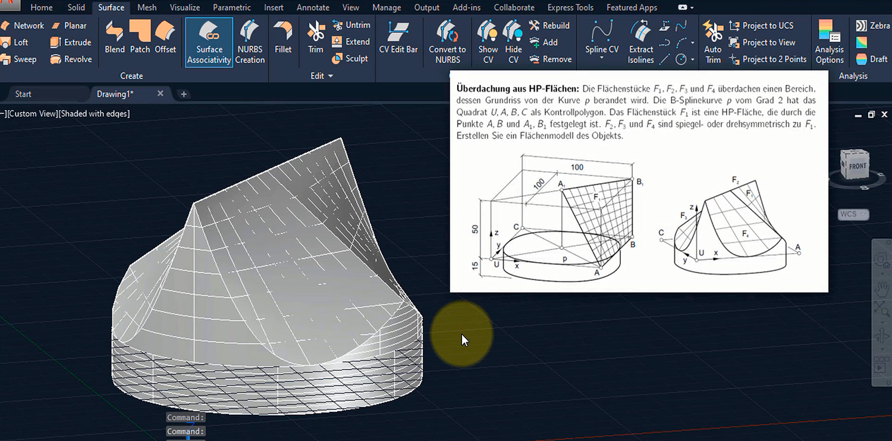Click Convert to NURBS
Viewport: 892px width, 441px height.
pyautogui.click(x=447, y=42)
